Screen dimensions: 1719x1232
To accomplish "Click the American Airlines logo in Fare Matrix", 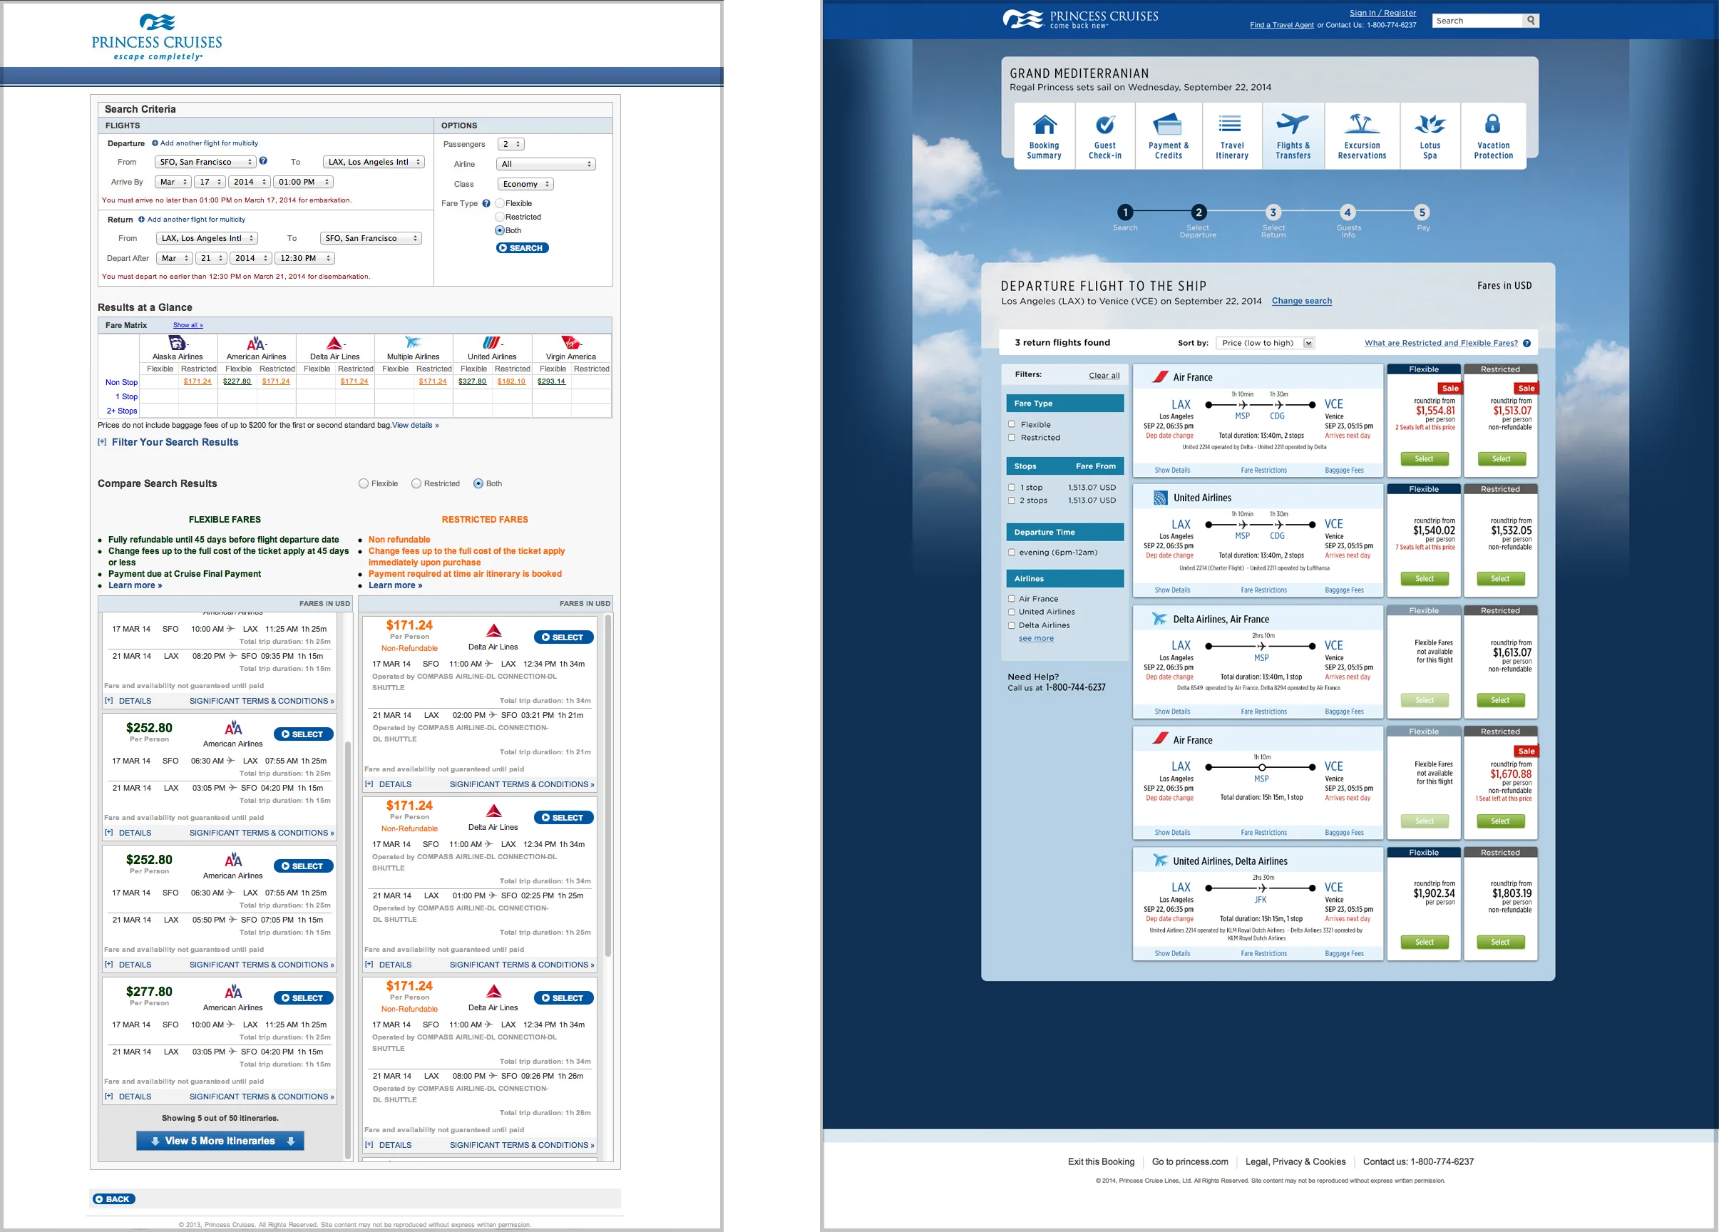I will 256,343.
